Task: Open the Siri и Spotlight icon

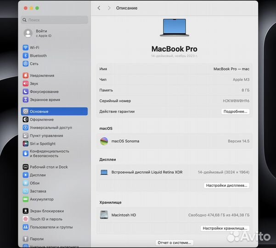Action: click(26, 144)
